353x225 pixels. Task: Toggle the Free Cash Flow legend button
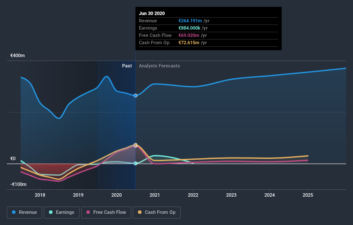106,213
